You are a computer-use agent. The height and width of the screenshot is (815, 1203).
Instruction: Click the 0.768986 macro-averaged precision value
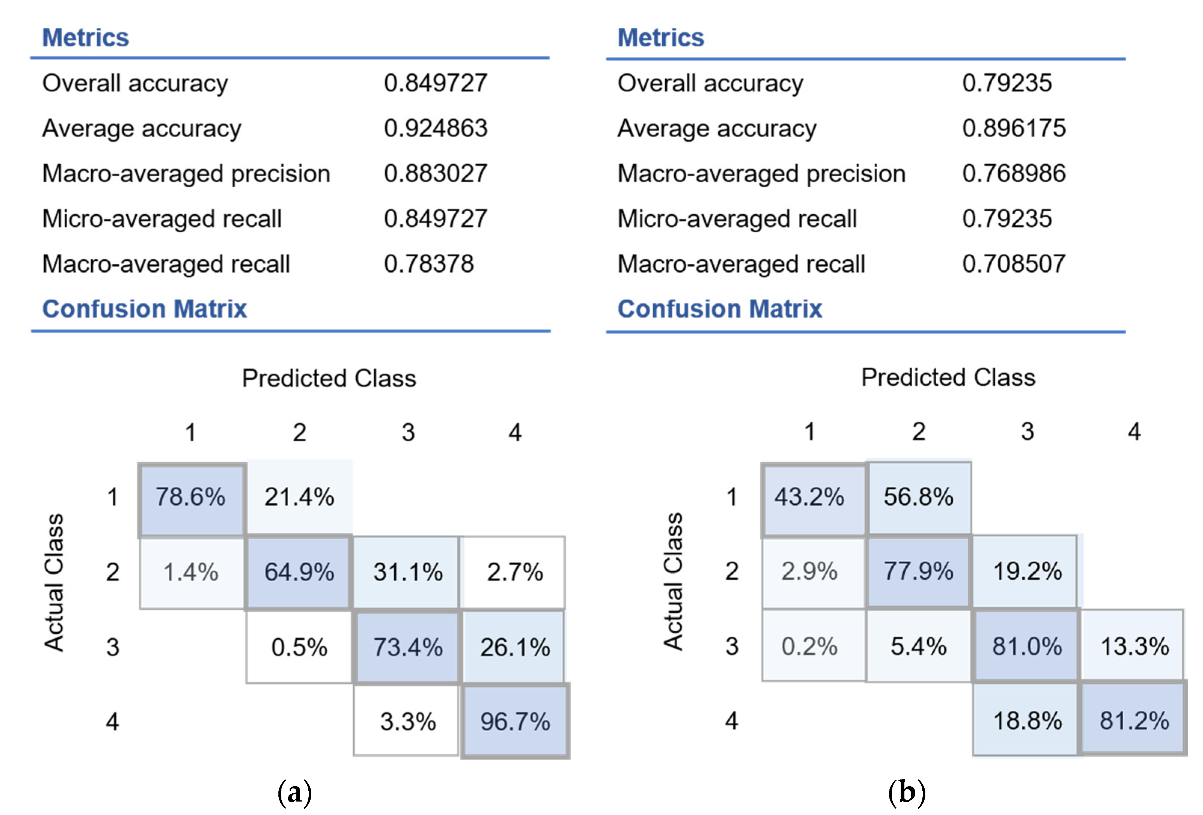(x=1014, y=173)
